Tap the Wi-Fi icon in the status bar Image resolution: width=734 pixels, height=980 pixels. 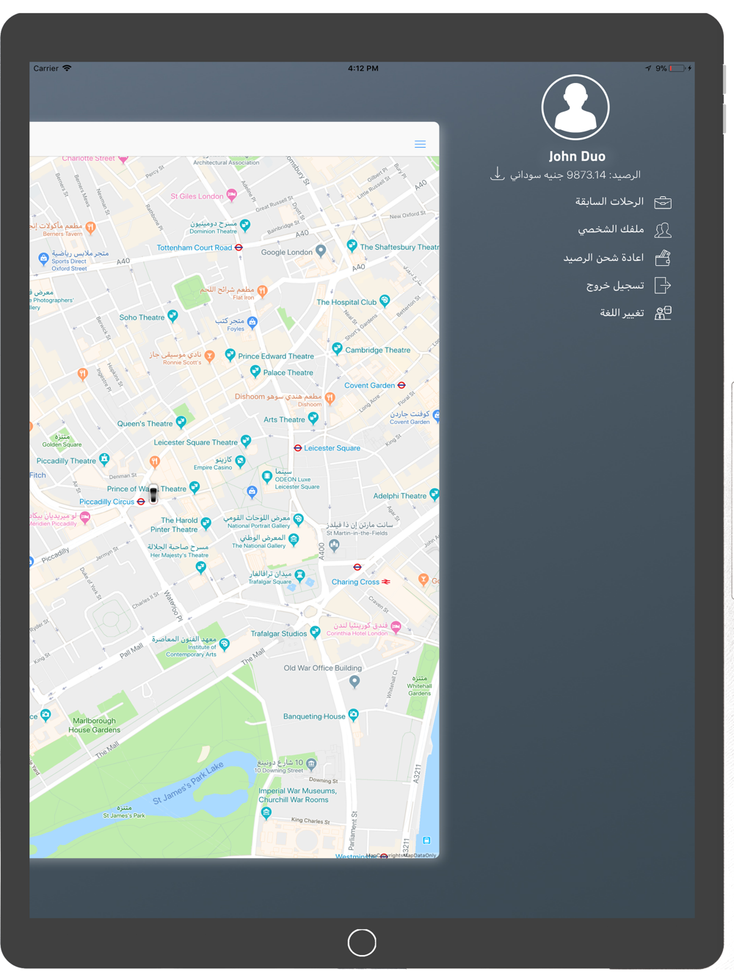67,68
